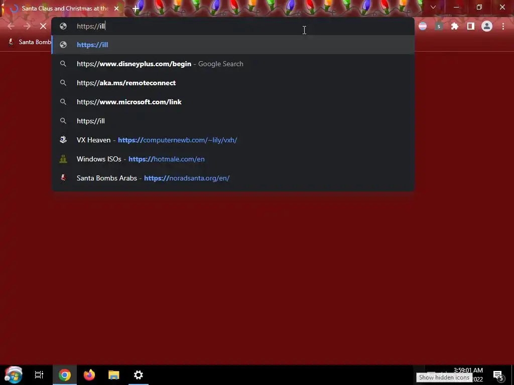This screenshot has height=385, width=514.
Task: Select the Santa Claus and Christmas tab
Action: click(62, 9)
